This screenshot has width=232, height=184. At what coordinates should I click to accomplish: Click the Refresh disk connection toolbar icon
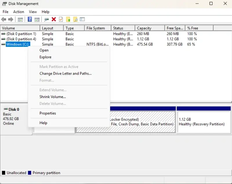[46, 19]
